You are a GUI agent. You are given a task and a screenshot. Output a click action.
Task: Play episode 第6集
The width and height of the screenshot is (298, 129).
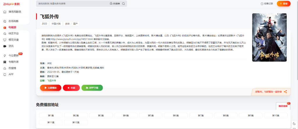tap(176, 116)
